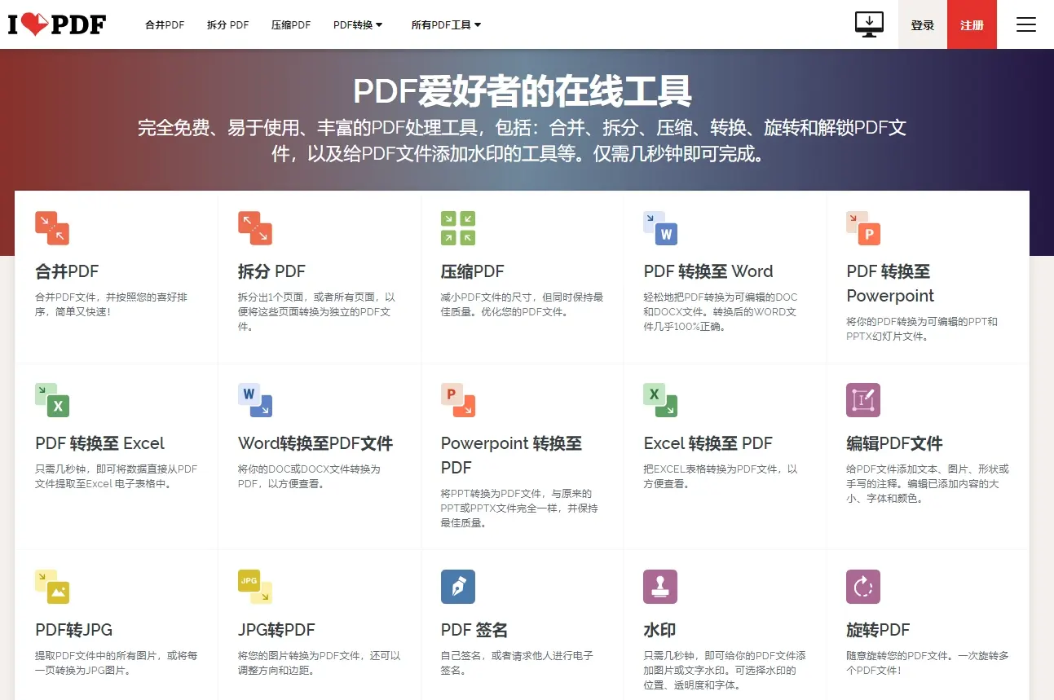Screen dimensions: 1054x700
Task: Open the 水印 watermark tool icon
Action: pyautogui.click(x=660, y=586)
